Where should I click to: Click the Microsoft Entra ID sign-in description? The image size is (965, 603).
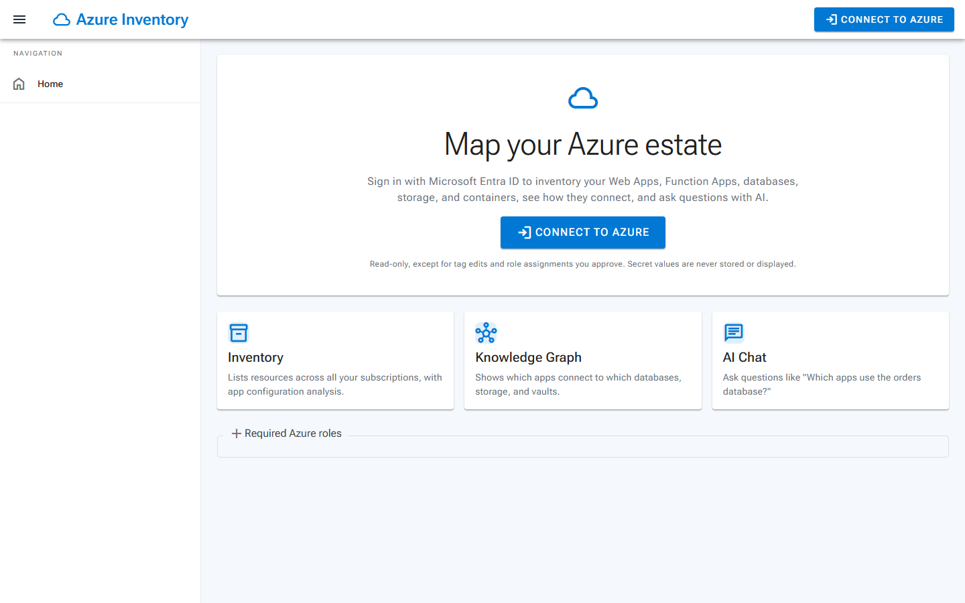[x=583, y=190]
